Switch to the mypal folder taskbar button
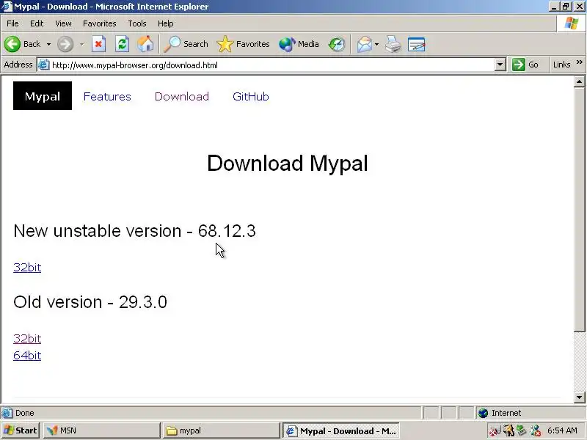 pos(221,430)
